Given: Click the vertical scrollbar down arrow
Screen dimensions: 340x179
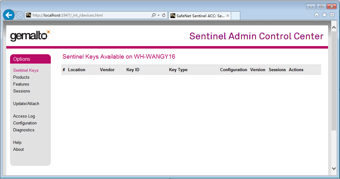Looking at the screenshot, I should (334, 168).
